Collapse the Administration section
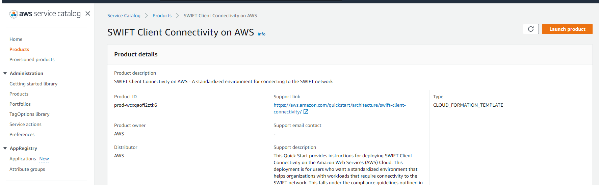Image resolution: width=599 pixels, height=185 pixels. [x=5, y=73]
